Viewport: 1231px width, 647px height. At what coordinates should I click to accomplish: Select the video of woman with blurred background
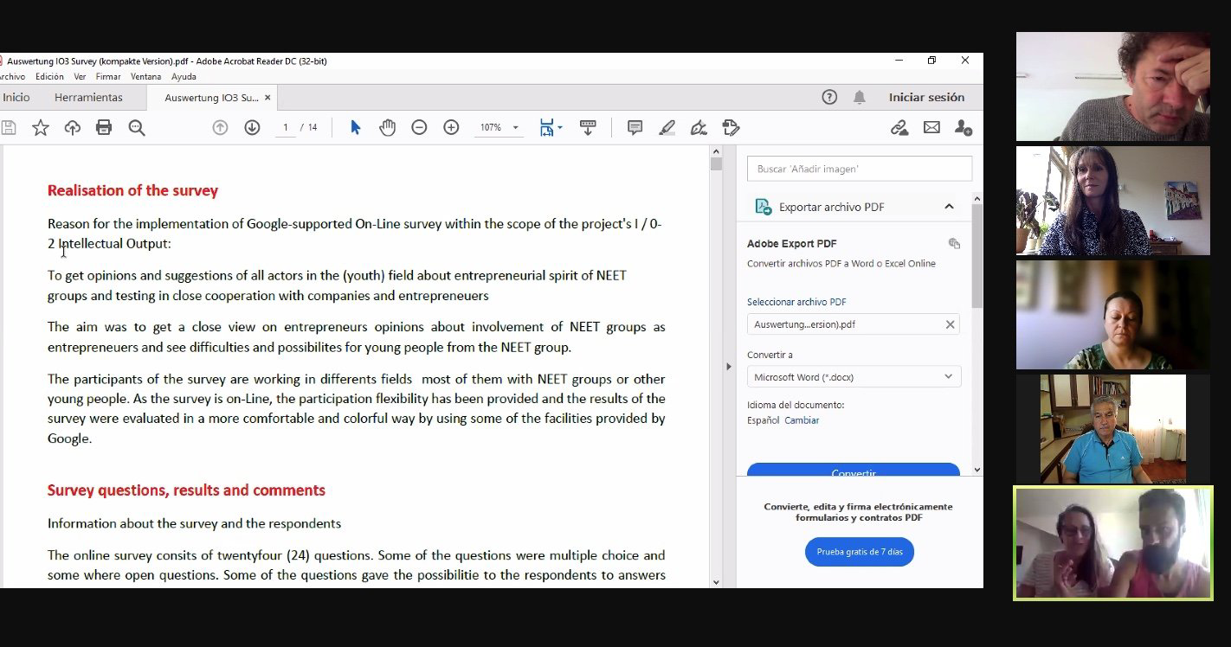pyautogui.click(x=1113, y=315)
